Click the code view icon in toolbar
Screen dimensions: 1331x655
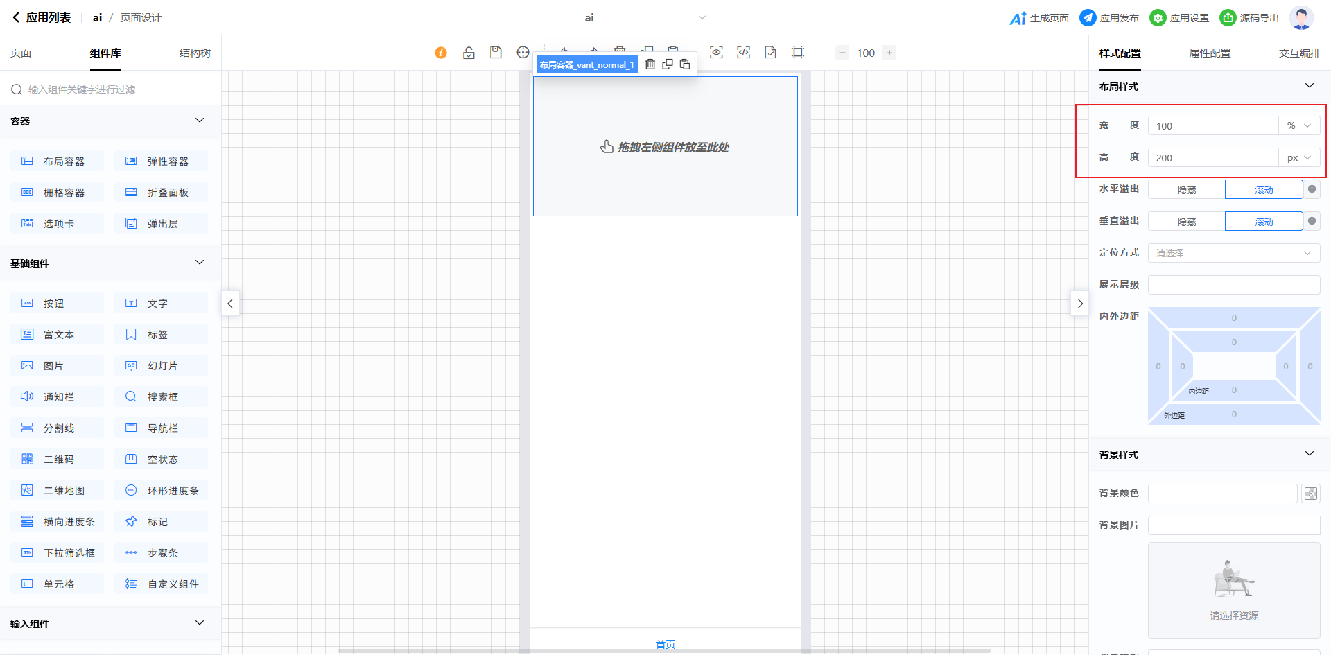tap(743, 53)
